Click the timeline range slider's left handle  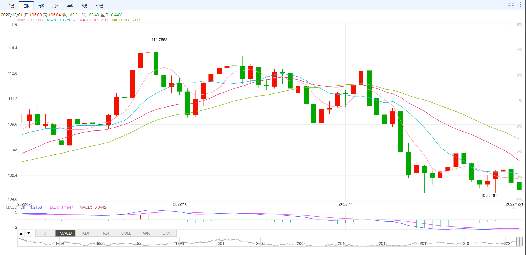pyautogui.click(x=518, y=242)
